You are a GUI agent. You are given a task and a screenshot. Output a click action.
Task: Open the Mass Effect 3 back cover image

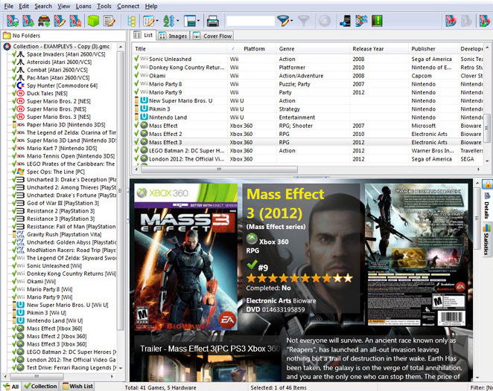416,254
